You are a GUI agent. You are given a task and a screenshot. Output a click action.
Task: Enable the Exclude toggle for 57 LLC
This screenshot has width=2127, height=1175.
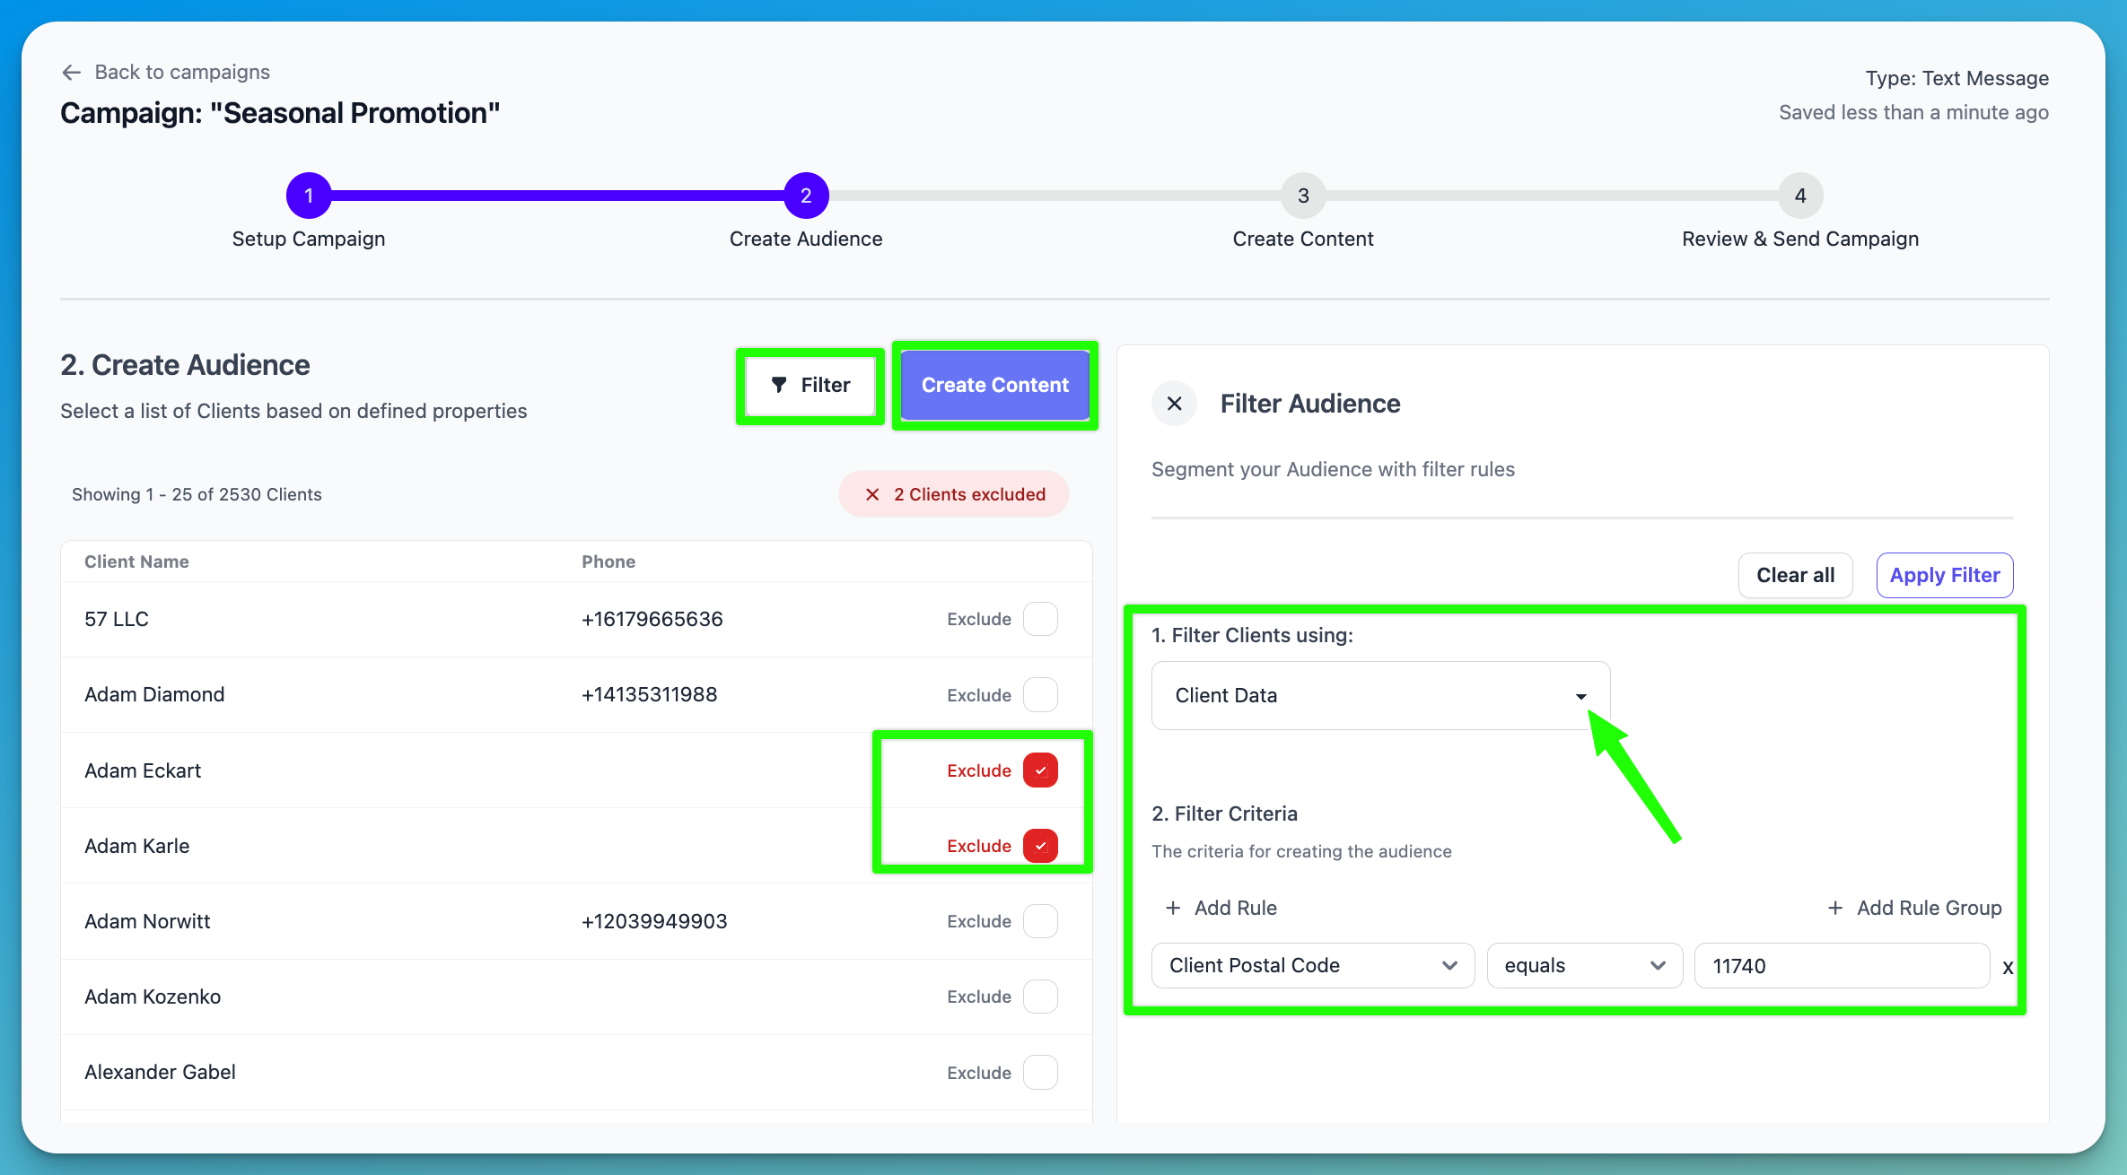tap(1040, 619)
